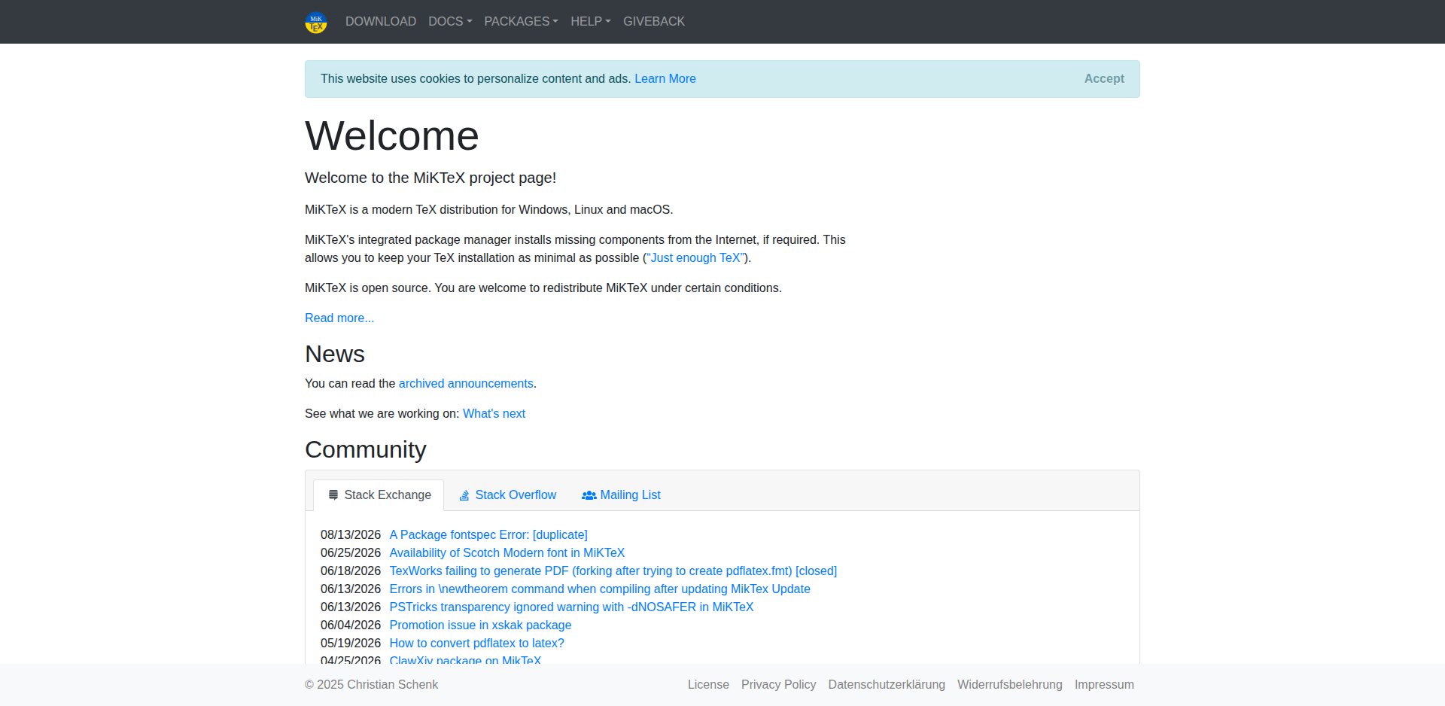Switch to the Mailing List tab
This screenshot has height=706, width=1445.
622,495
